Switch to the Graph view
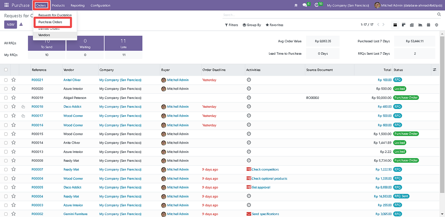This screenshot has height=217, width=445. (420, 25)
